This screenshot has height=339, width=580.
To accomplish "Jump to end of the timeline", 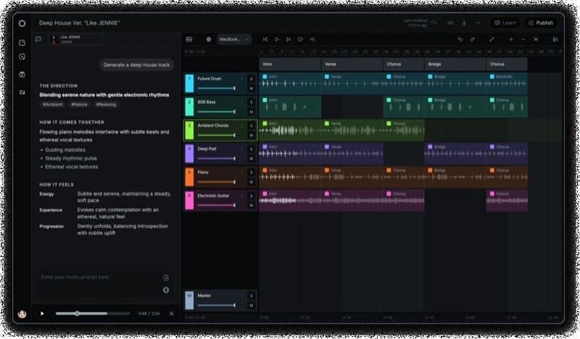I will coord(312,39).
